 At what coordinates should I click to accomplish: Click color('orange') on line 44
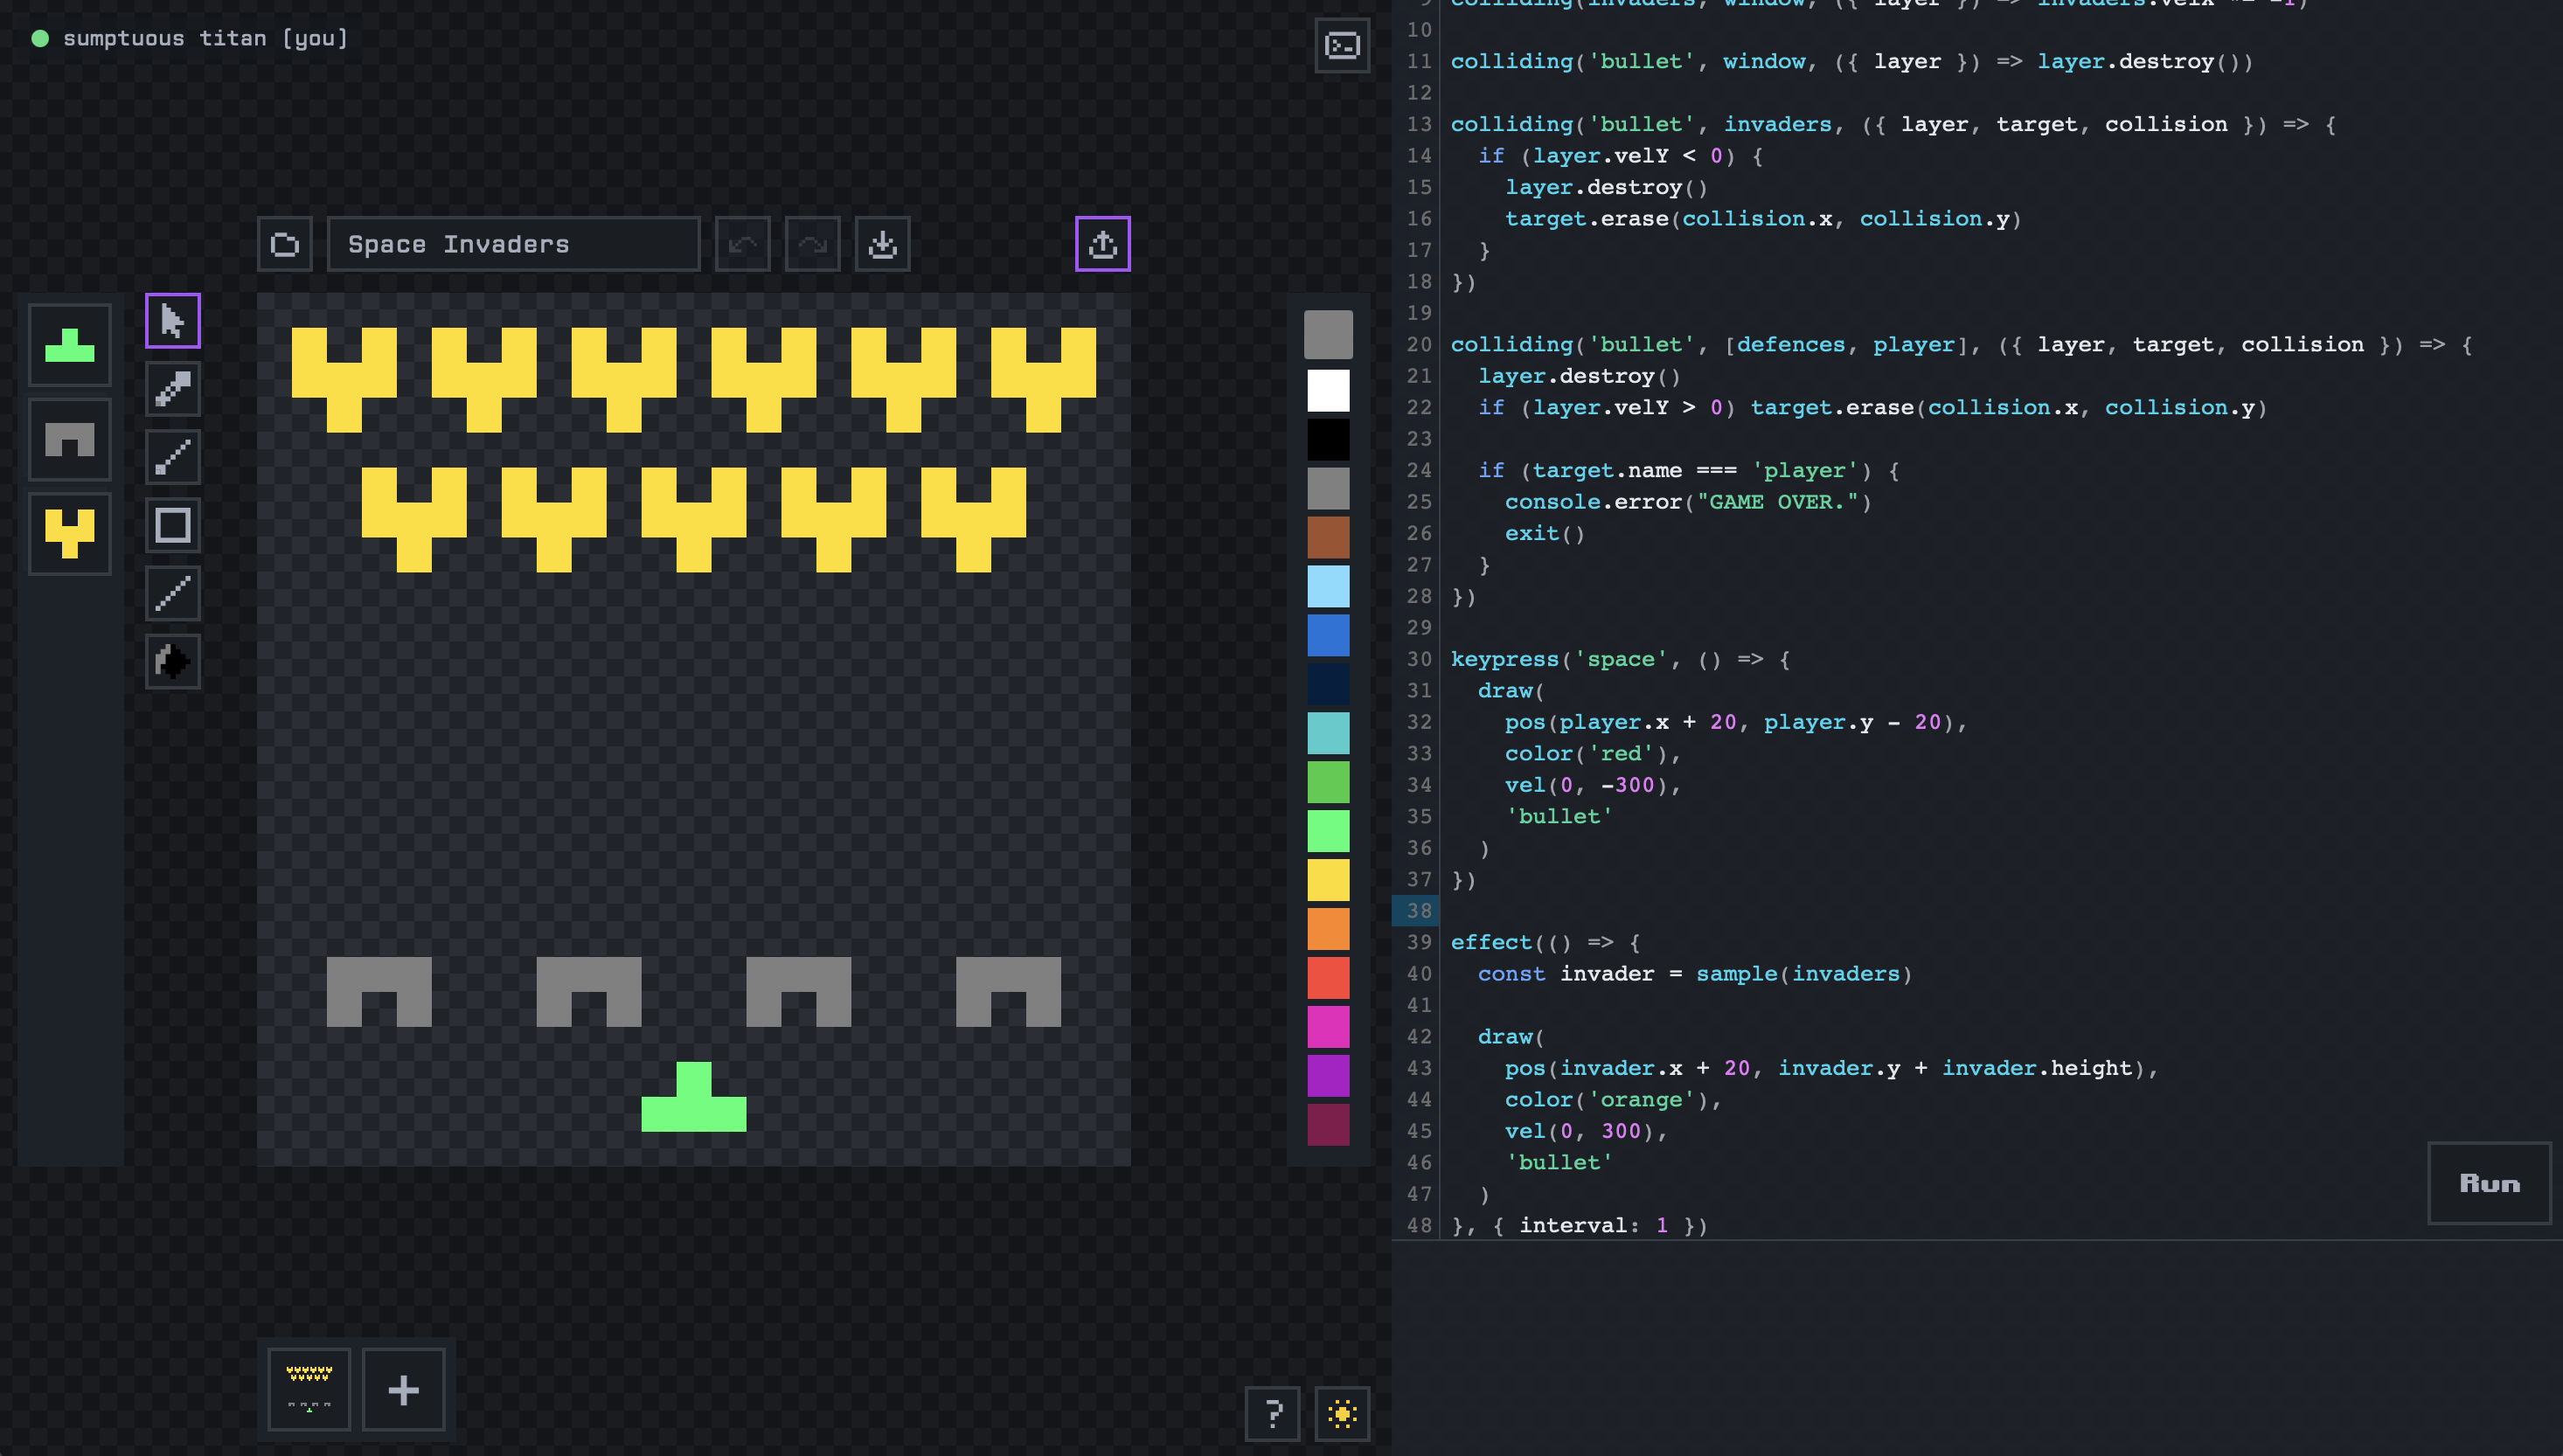coord(1607,1100)
